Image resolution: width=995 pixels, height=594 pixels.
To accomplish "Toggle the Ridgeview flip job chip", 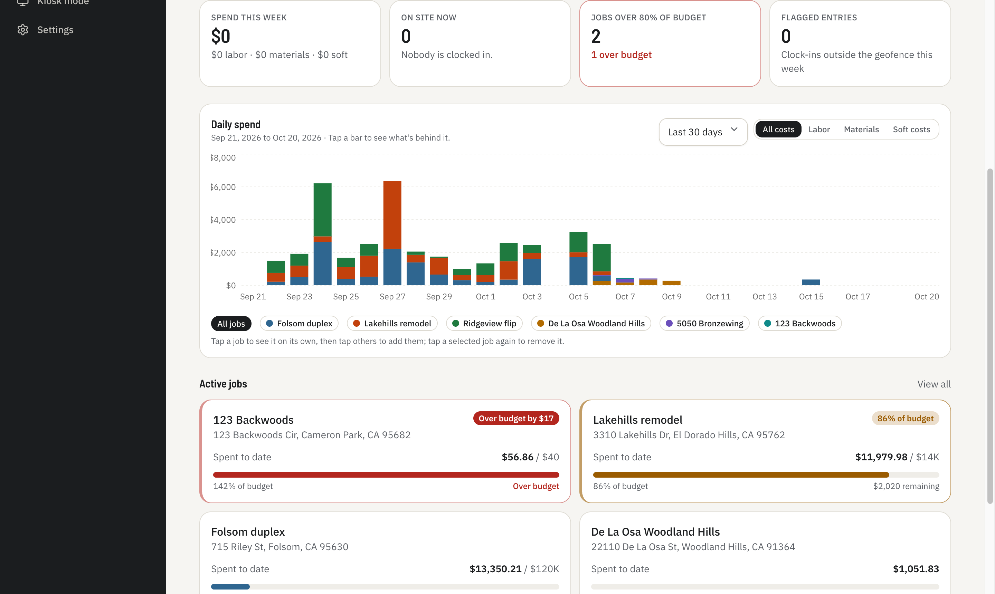I will 484,323.
